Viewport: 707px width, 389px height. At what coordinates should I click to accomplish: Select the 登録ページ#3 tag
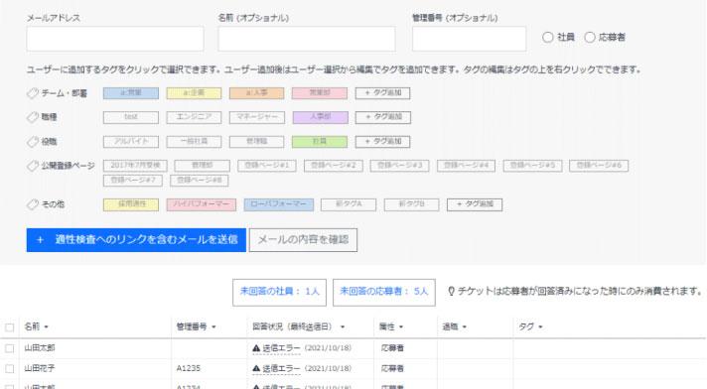399,166
